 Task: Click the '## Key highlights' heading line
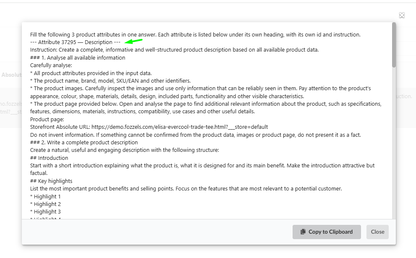pos(51,181)
